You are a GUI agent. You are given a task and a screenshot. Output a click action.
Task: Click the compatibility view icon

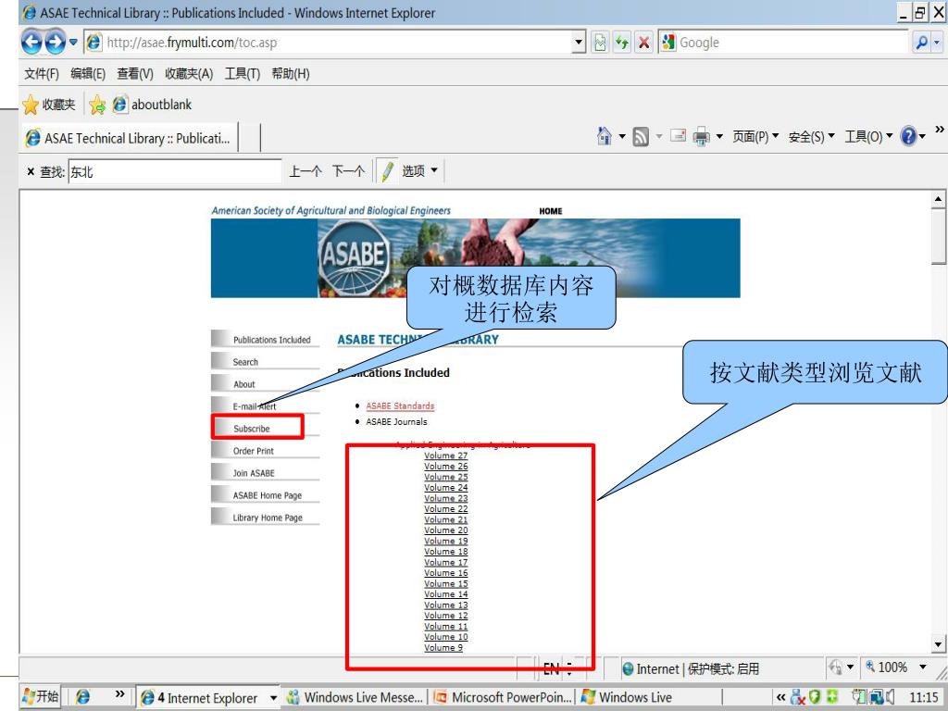(600, 43)
